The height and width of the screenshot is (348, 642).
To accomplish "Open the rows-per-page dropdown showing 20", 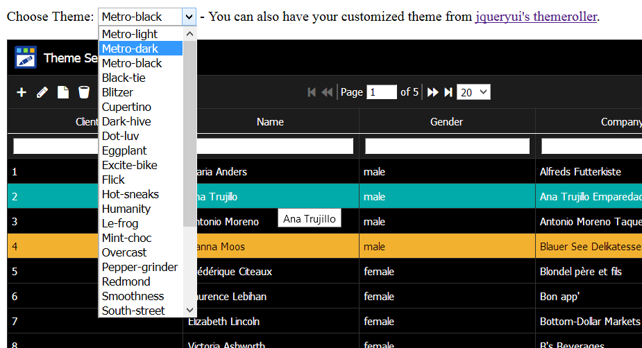I will click(x=473, y=92).
